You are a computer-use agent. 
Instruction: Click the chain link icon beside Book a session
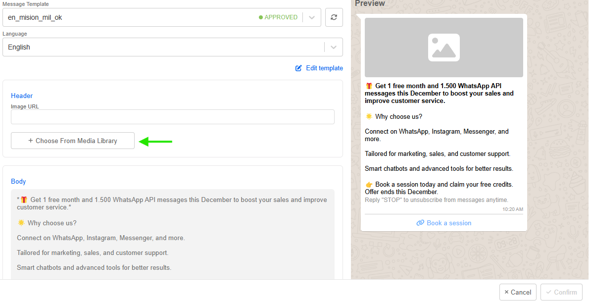click(420, 223)
